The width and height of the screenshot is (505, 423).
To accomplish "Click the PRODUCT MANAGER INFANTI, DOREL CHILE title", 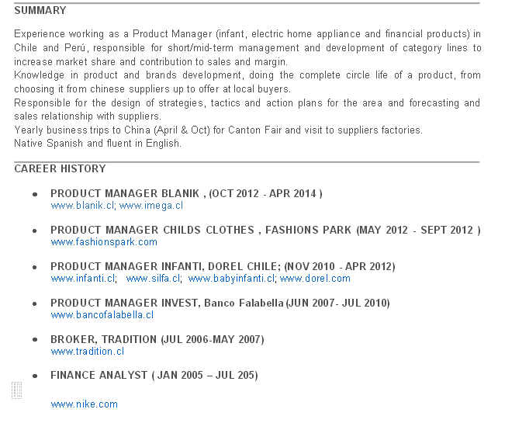I will click(223, 266).
